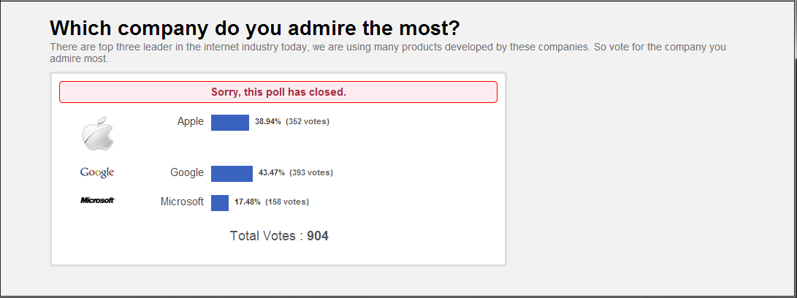Viewport: 797px width, 298px height.
Task: Click the (158 votes) count
Action: coord(287,202)
